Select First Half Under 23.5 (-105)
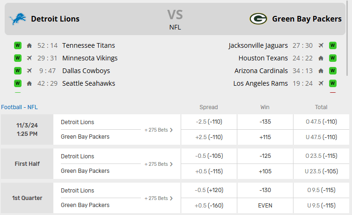352x215 pixels. pyautogui.click(x=321, y=171)
